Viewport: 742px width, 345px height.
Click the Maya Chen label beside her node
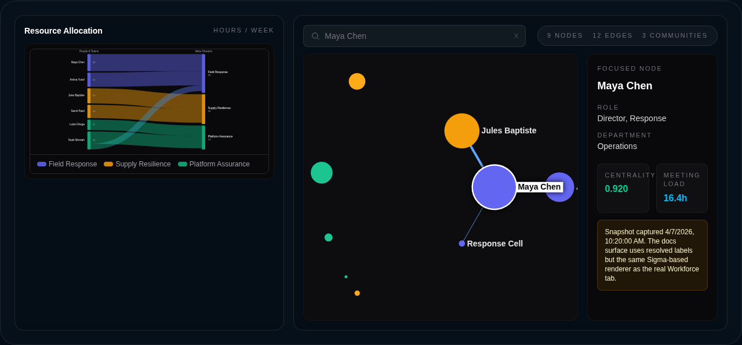pyautogui.click(x=539, y=187)
